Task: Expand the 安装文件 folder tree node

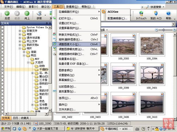Action: click(20, 31)
